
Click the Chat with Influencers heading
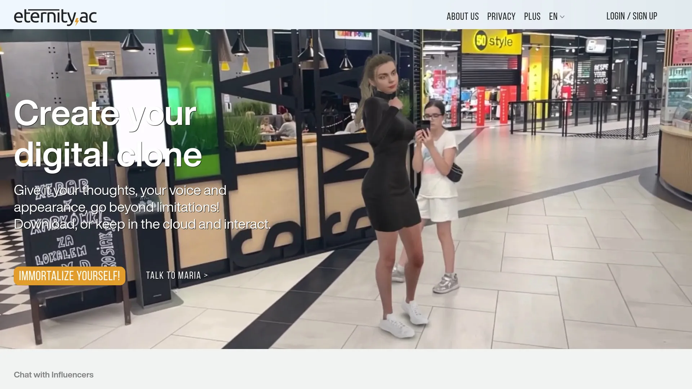(x=54, y=375)
